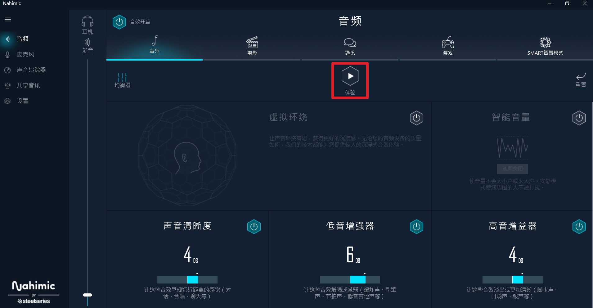Open the 声音追踪器 sound tracker page

31,70
